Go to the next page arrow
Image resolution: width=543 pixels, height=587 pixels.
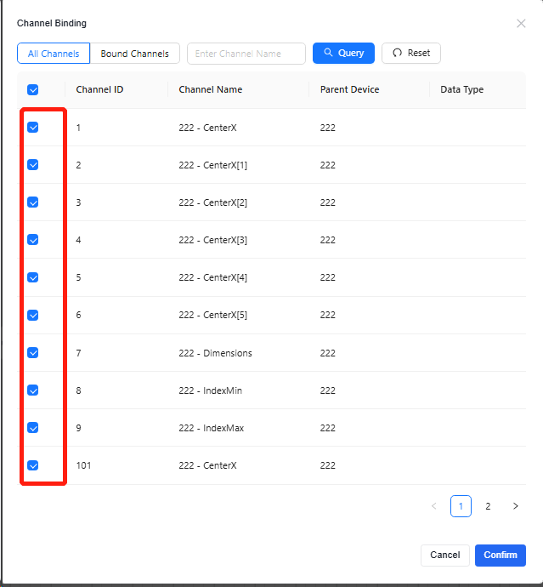tap(515, 506)
